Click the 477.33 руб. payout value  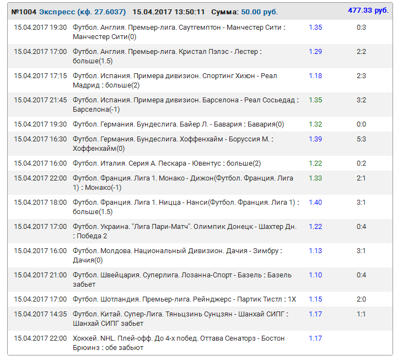[368, 10]
